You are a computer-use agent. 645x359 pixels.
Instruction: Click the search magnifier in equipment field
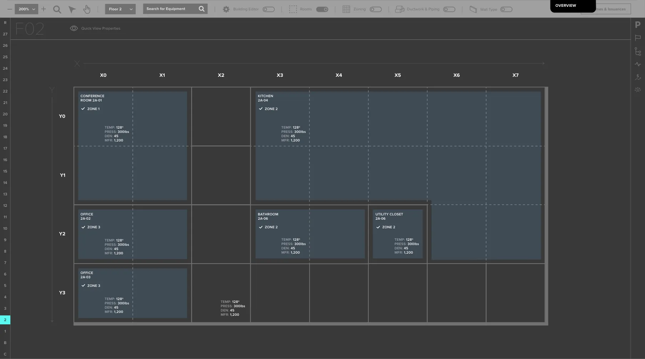[x=202, y=9]
